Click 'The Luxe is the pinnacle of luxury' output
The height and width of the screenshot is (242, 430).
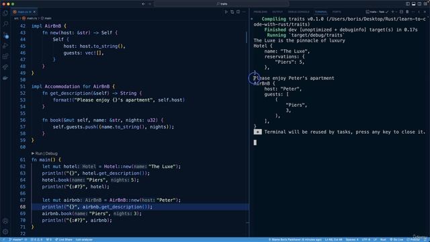(x=299, y=40)
